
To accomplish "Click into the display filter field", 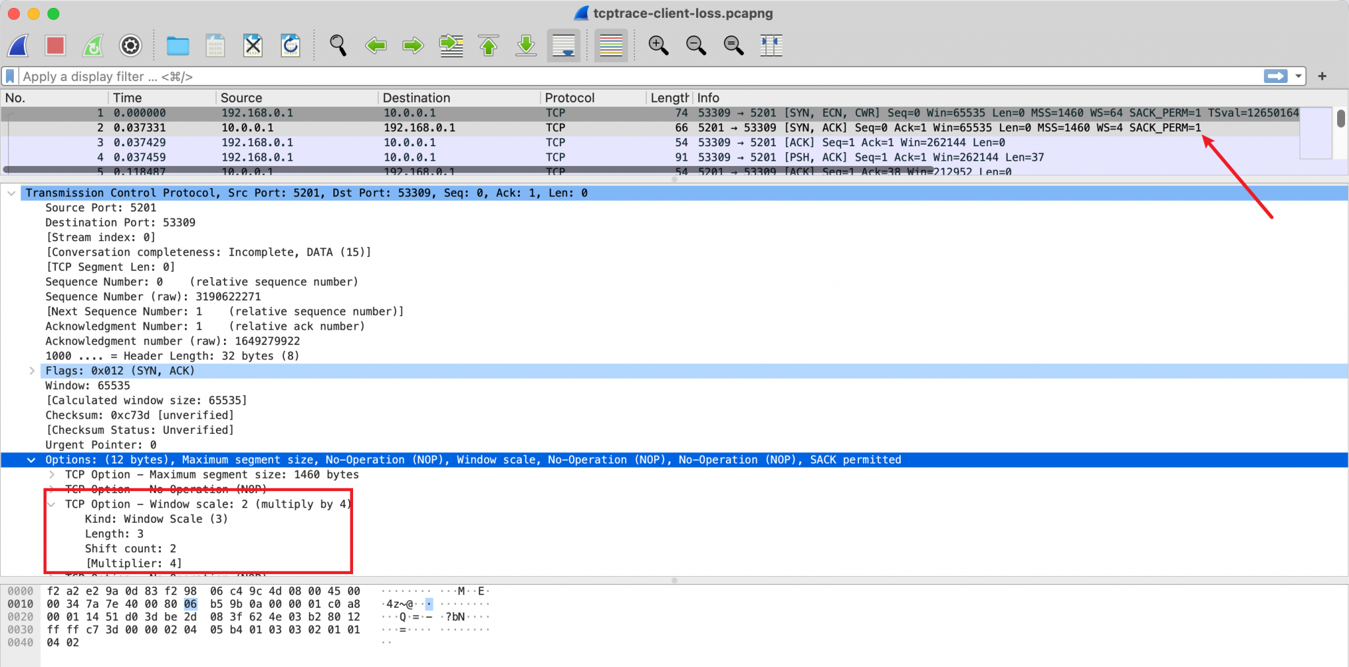I will (x=639, y=76).
